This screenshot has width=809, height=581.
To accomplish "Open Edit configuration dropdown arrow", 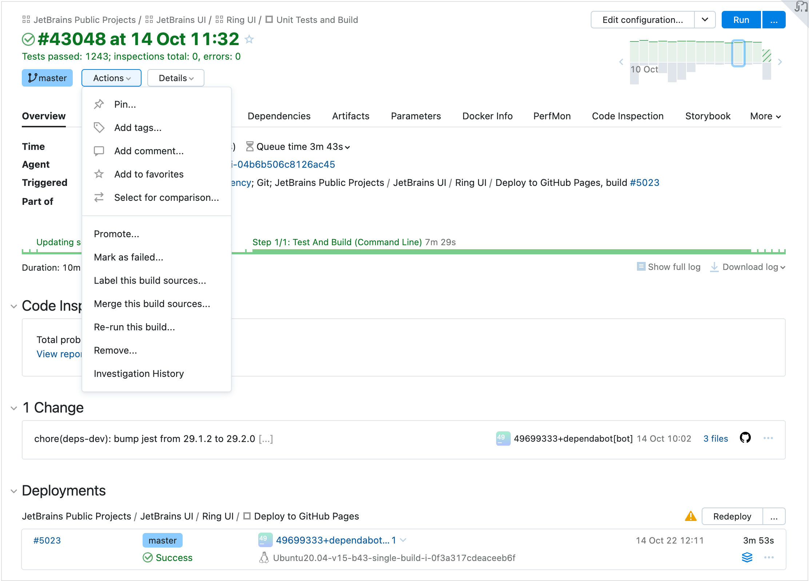I will point(705,20).
